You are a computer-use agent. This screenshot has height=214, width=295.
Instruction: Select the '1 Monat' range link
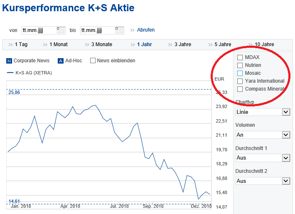[x=58, y=44]
